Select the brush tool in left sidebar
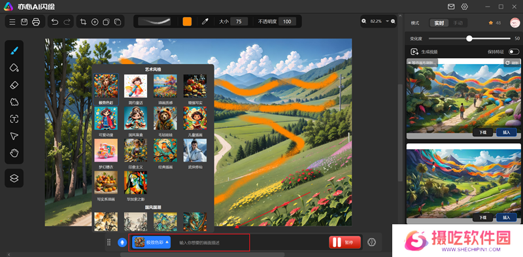 pyautogui.click(x=14, y=51)
